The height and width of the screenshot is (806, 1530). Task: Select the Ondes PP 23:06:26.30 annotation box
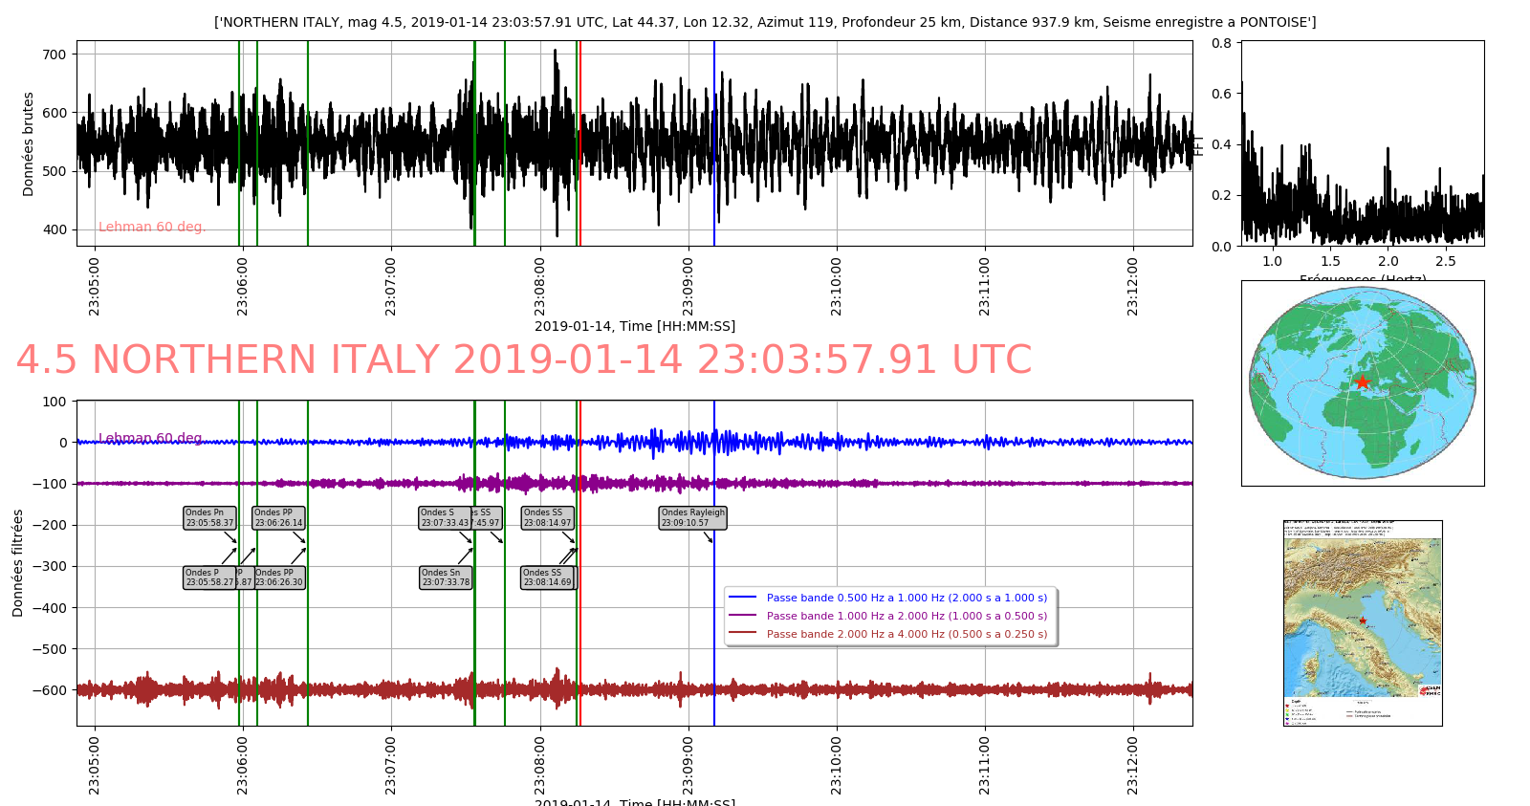[x=280, y=577]
